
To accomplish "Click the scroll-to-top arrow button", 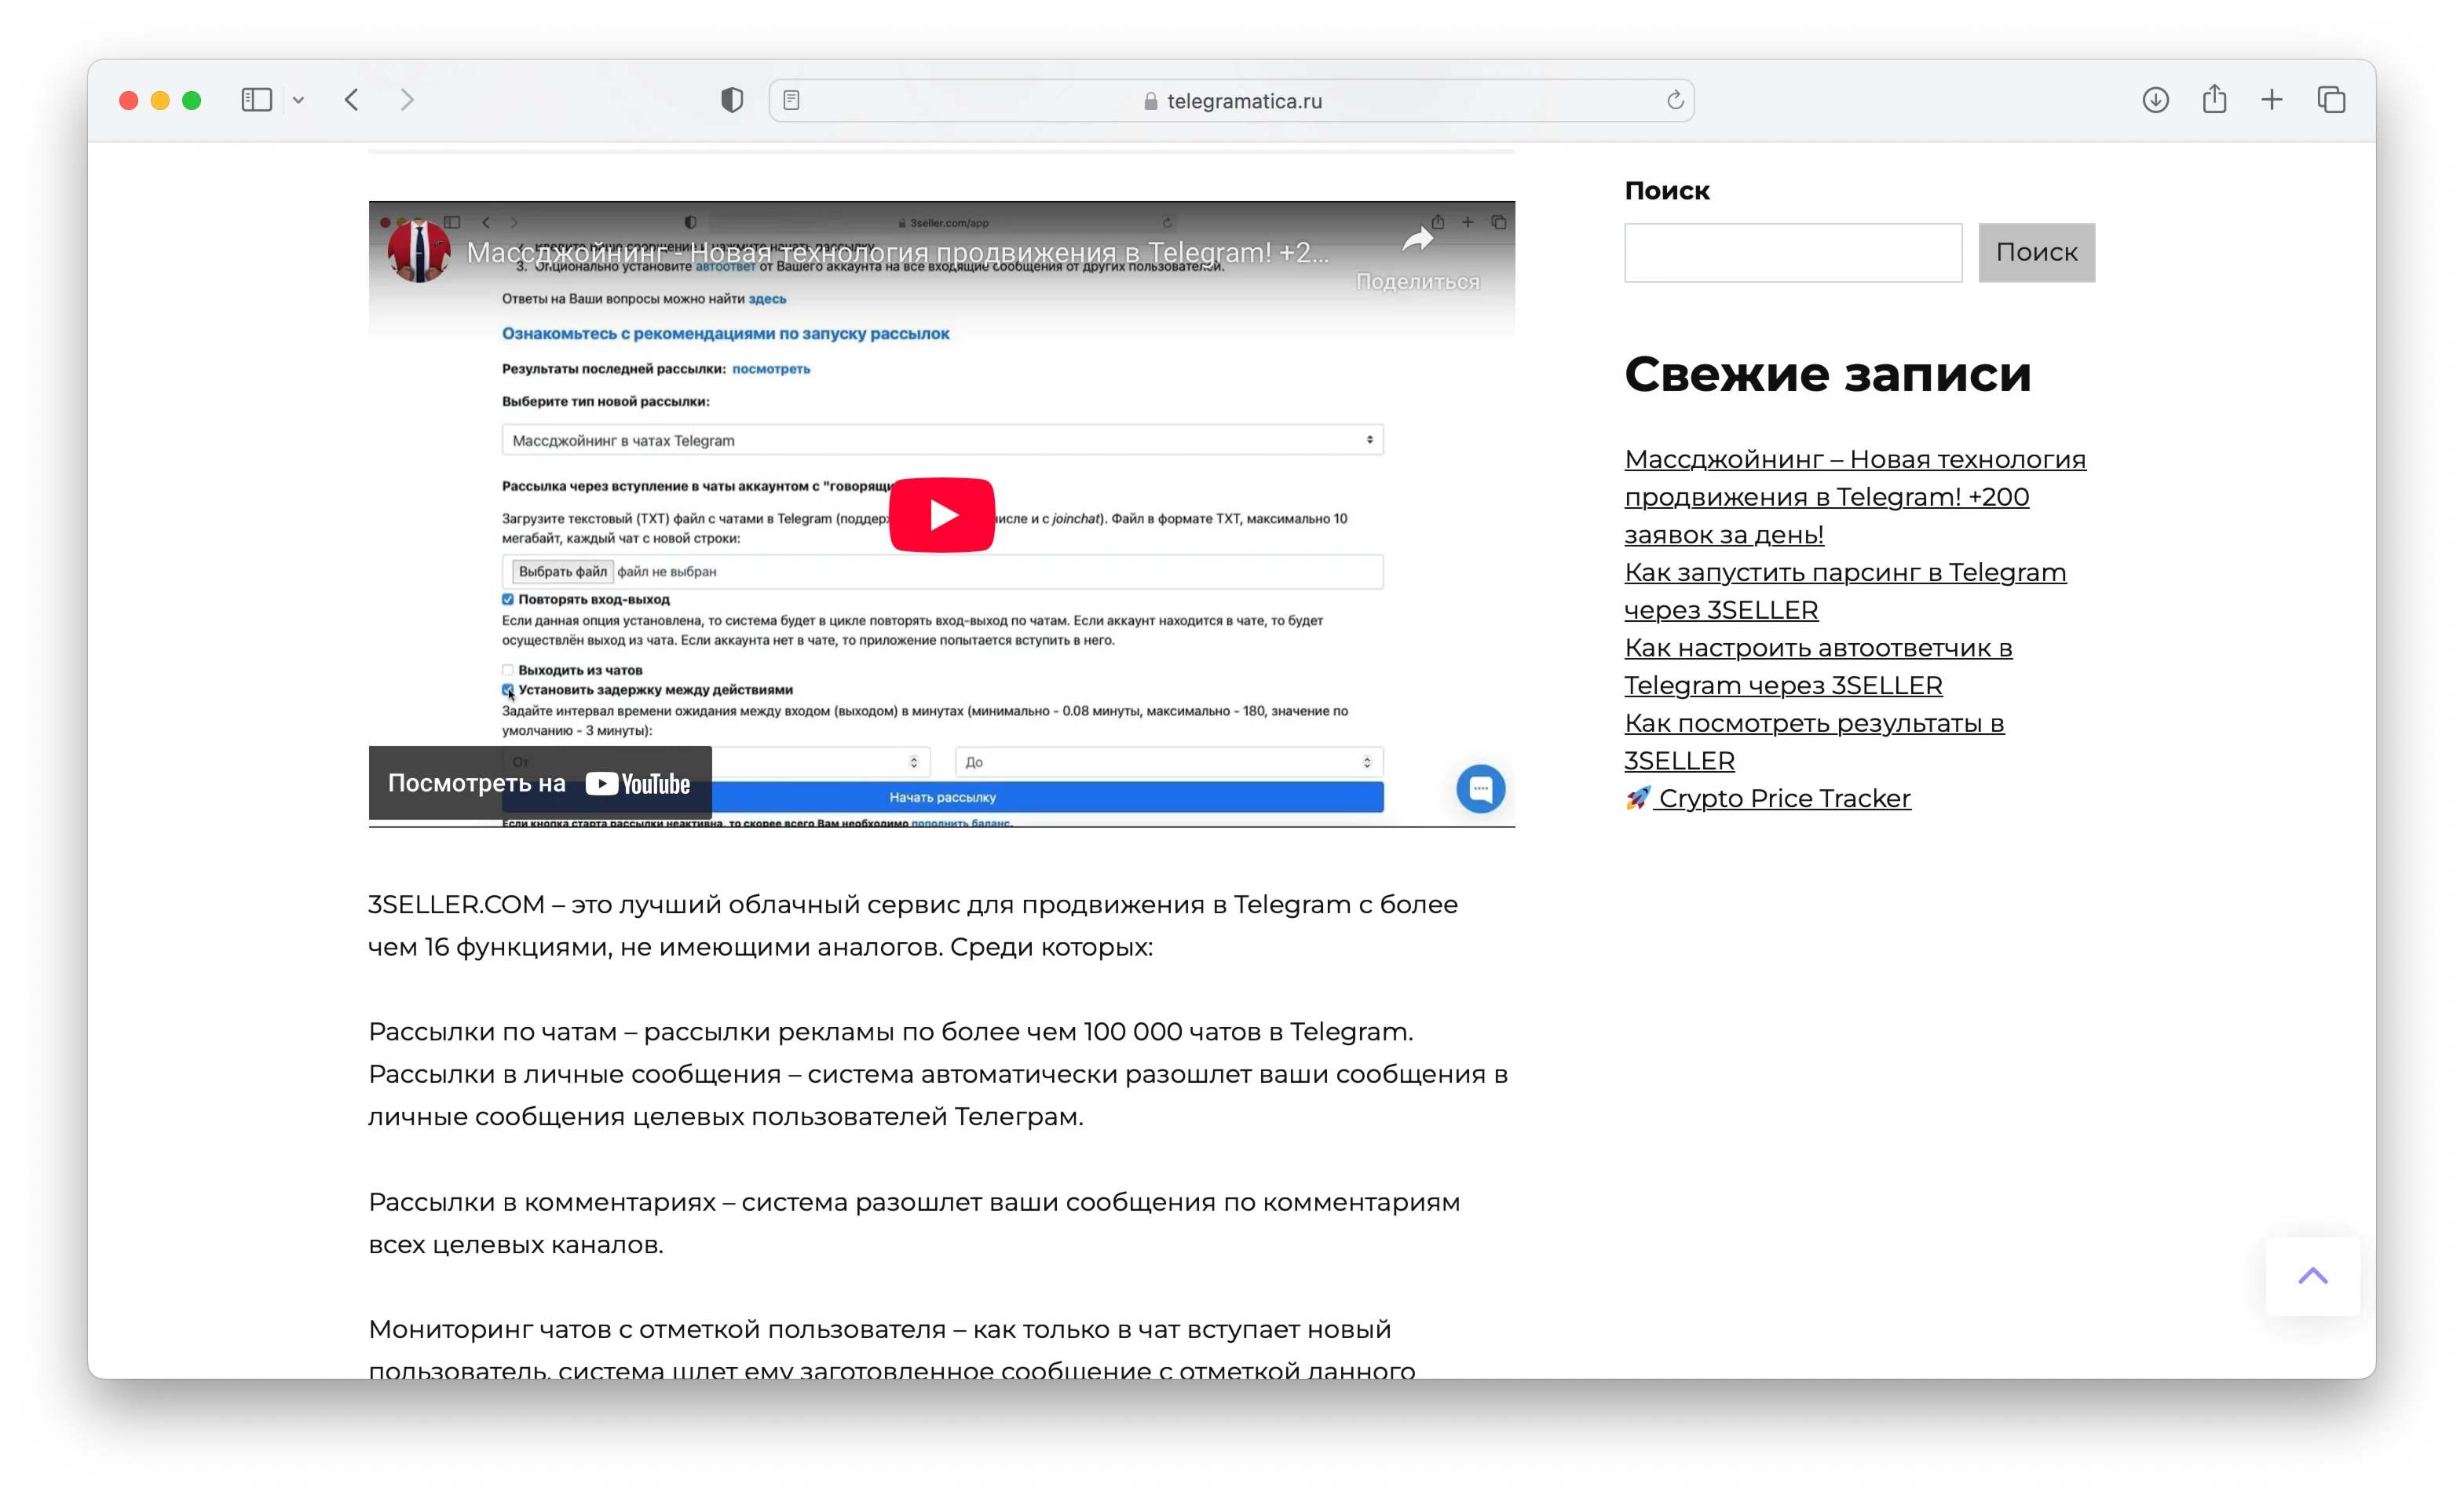I will [x=2312, y=1276].
